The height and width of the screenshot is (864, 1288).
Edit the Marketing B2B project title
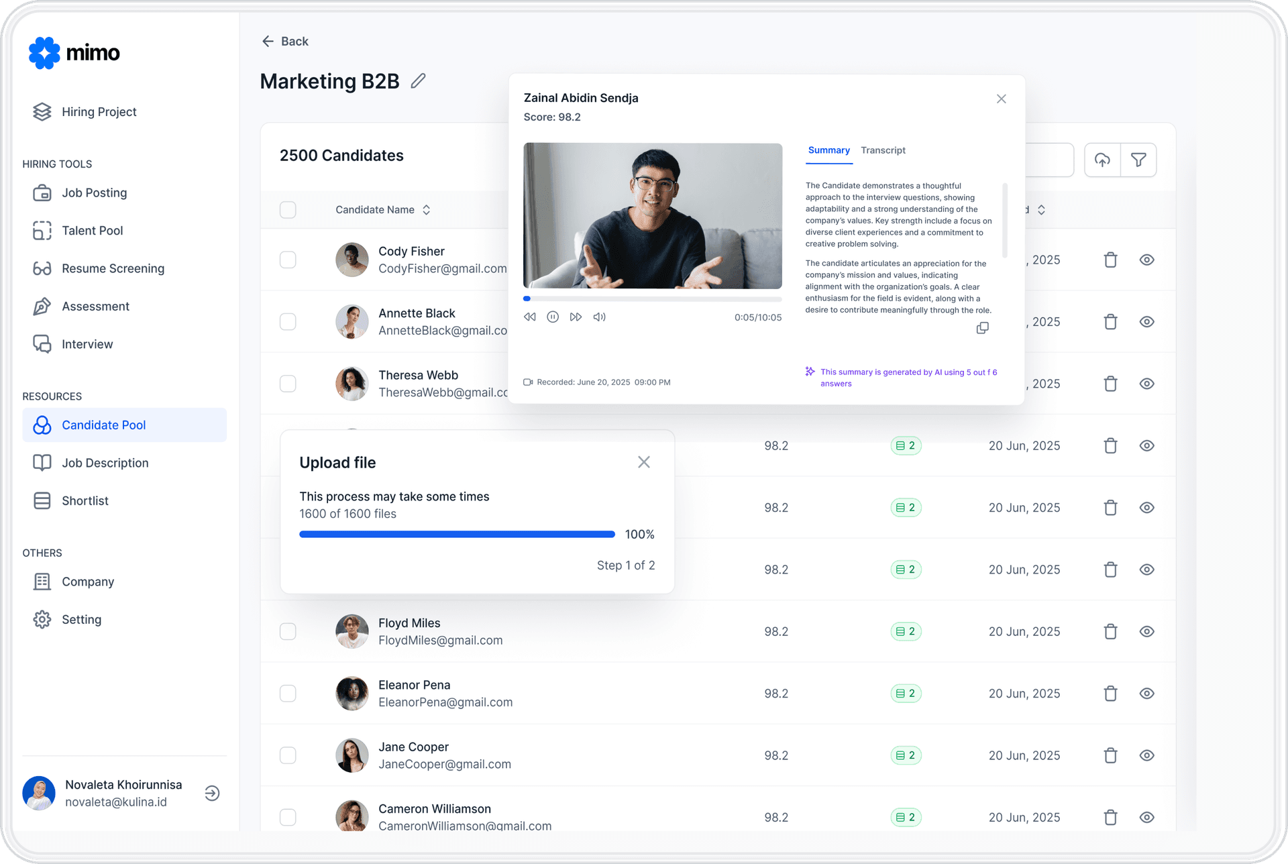(417, 80)
